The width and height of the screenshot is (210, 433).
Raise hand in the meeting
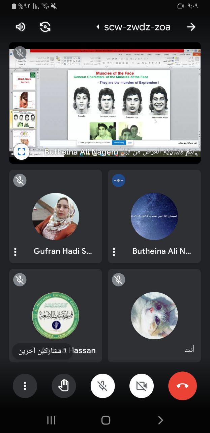[x=64, y=386]
